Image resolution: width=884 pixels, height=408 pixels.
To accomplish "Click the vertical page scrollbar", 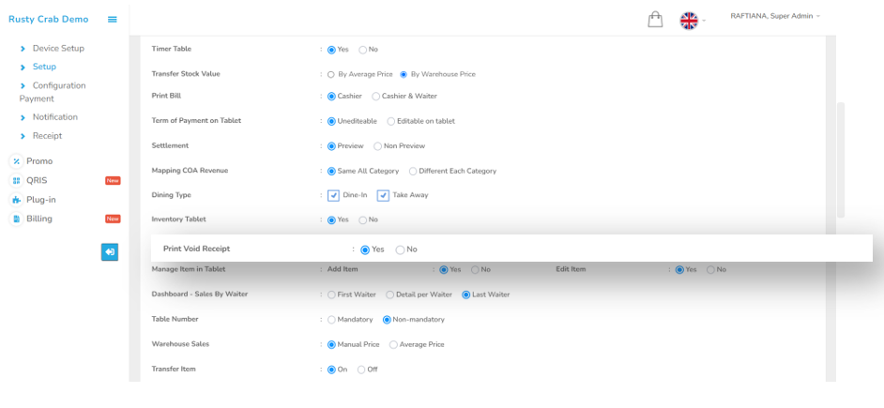I will (840, 159).
